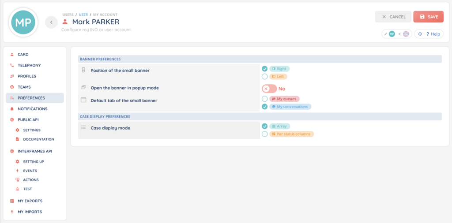Click the Cancel button

click(393, 17)
